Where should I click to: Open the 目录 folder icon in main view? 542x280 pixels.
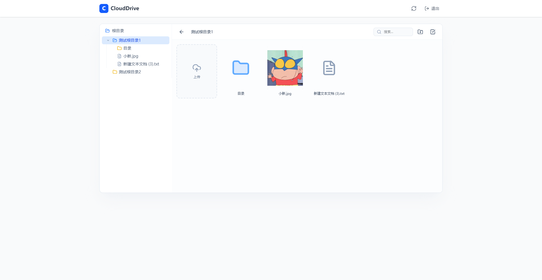click(x=241, y=68)
